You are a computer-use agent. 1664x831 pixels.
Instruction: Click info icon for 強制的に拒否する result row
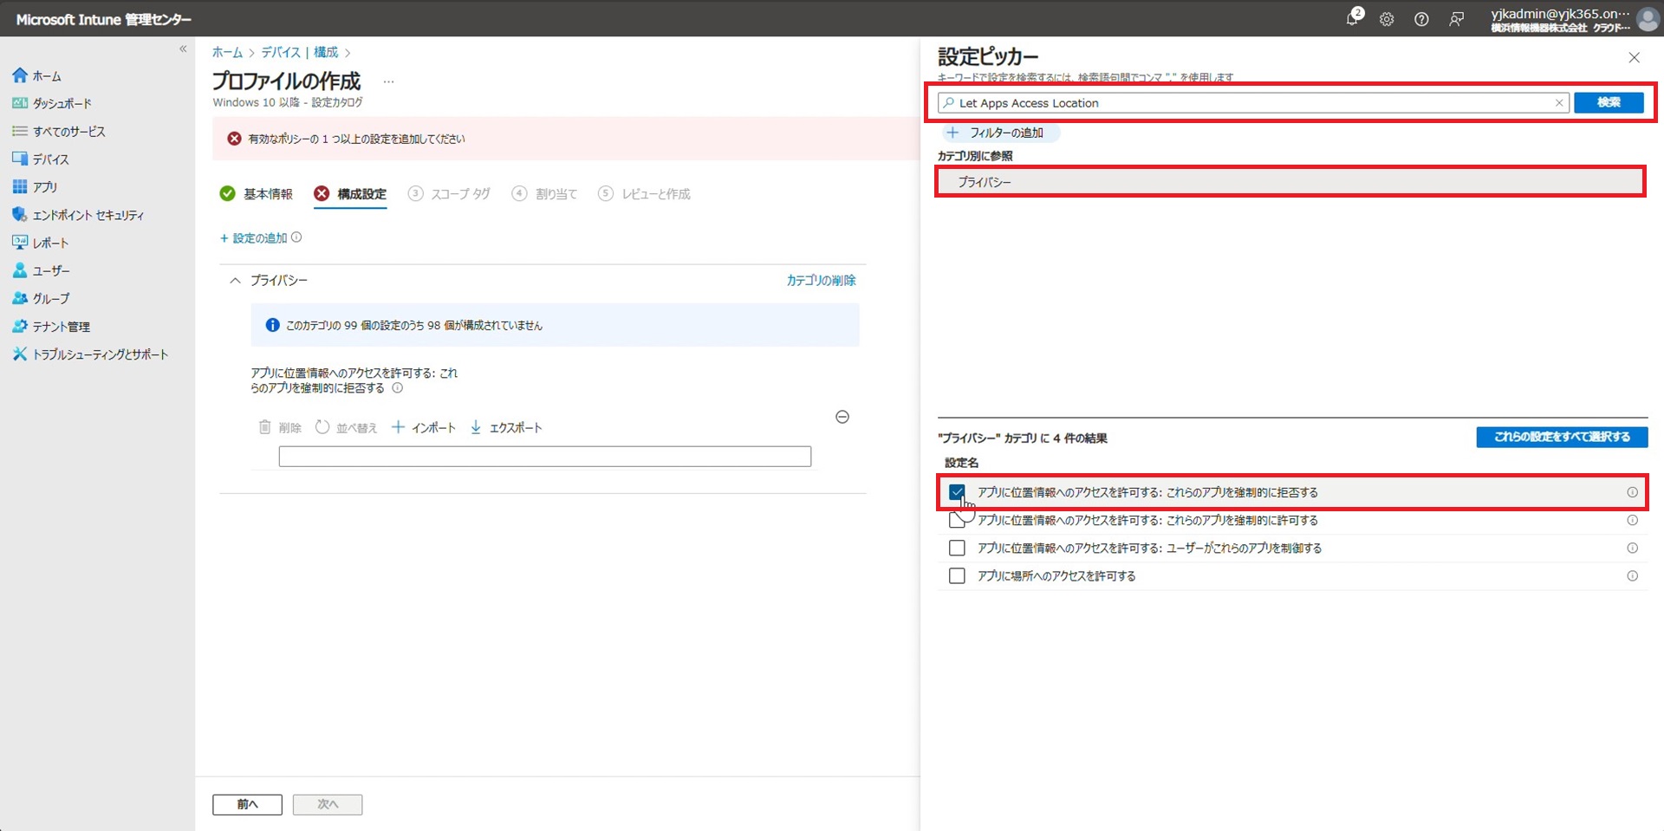point(1632,492)
